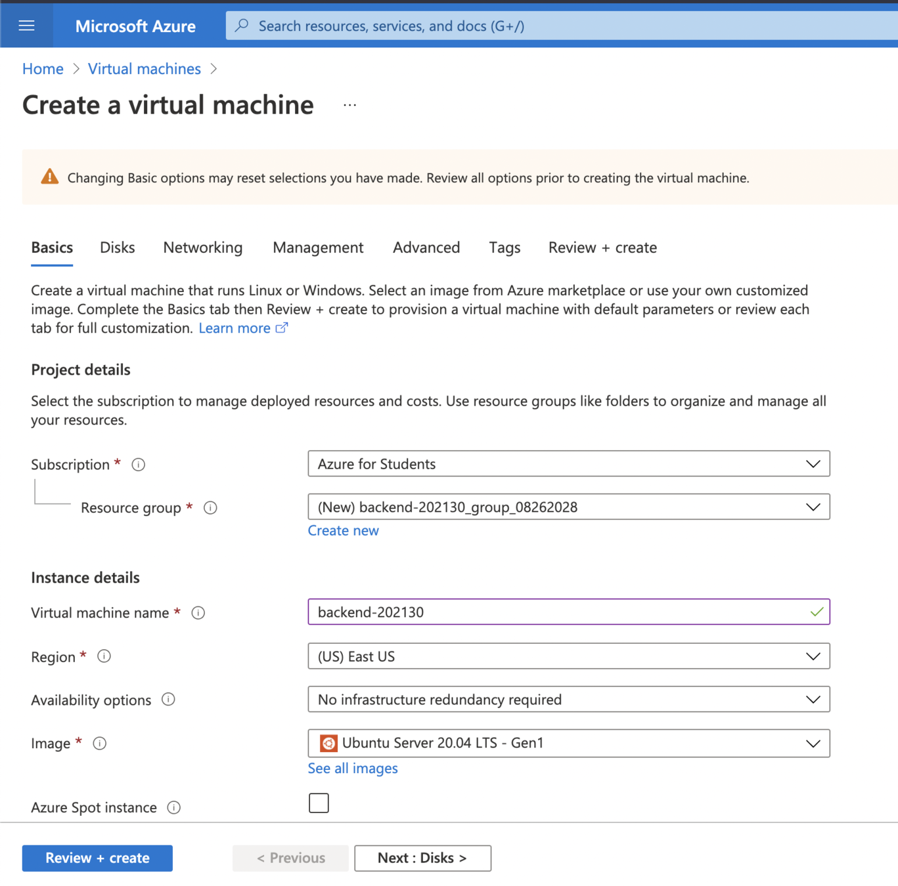Click the Virtual machine name info icon

point(198,613)
